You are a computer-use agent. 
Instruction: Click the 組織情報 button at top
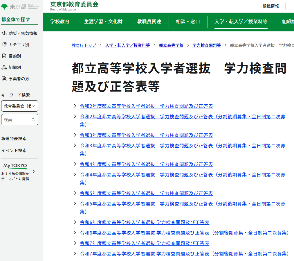click(270, 6)
